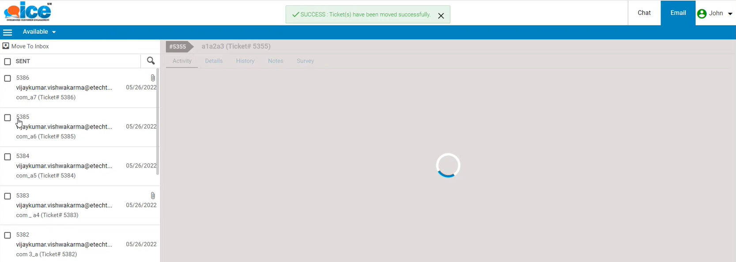Dismiss the success notification
The width and height of the screenshot is (736, 262).
(441, 15)
